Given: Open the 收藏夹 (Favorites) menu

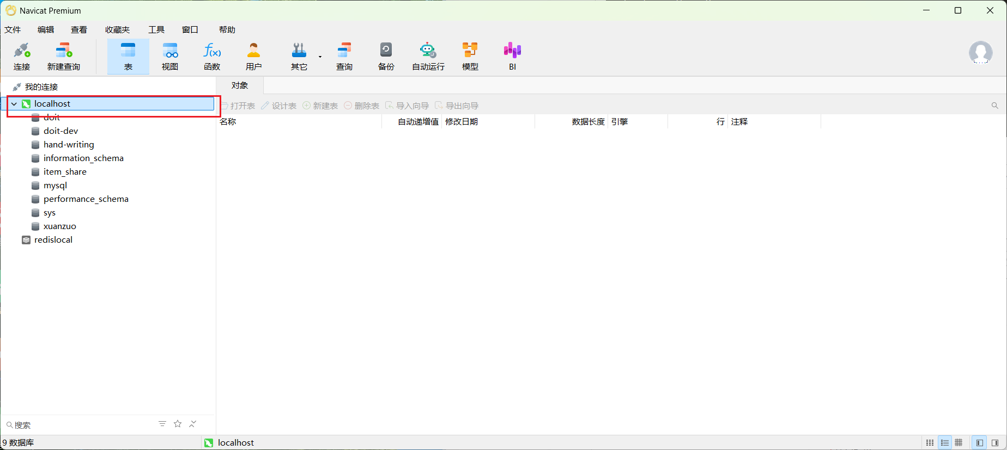Looking at the screenshot, I should coord(118,30).
